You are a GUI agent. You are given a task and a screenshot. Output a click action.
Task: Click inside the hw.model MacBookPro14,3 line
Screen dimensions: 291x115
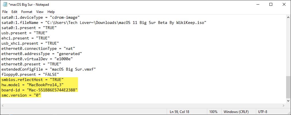pos(33,85)
